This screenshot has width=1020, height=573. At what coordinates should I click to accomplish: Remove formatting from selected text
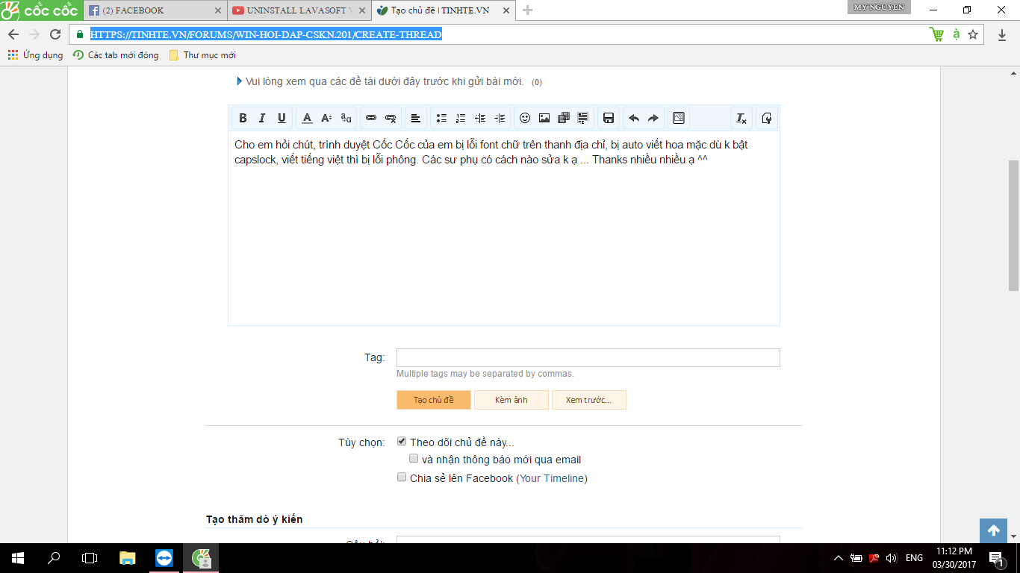click(x=741, y=118)
